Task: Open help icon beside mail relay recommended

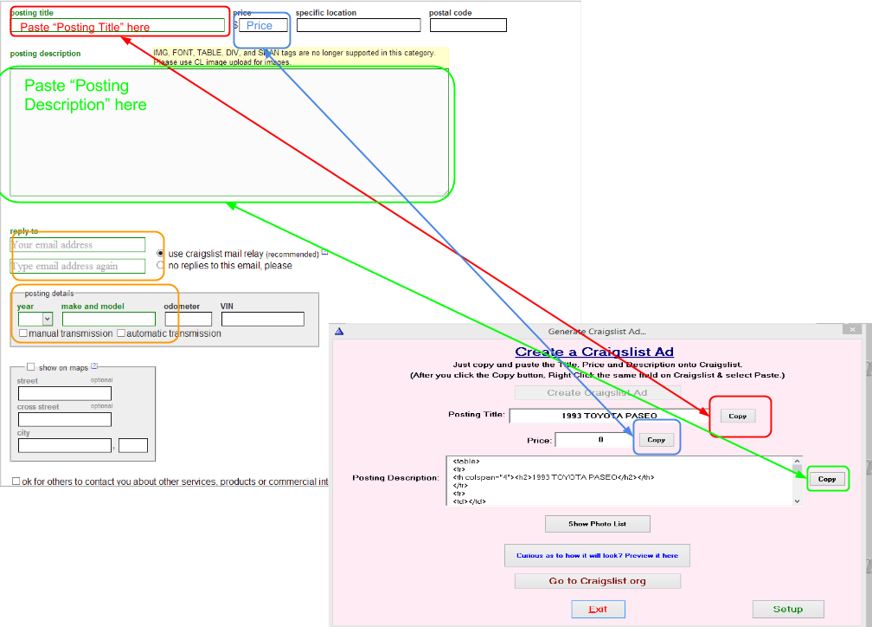Action: [x=324, y=252]
